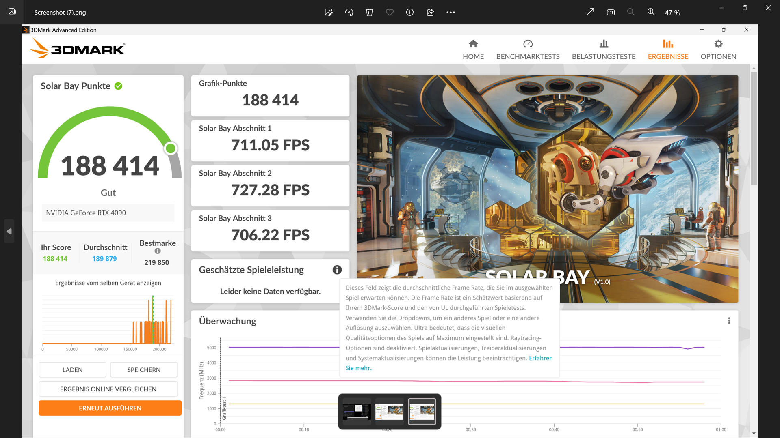
Task: Open OPTIONEN gear settings
Action: click(718, 49)
